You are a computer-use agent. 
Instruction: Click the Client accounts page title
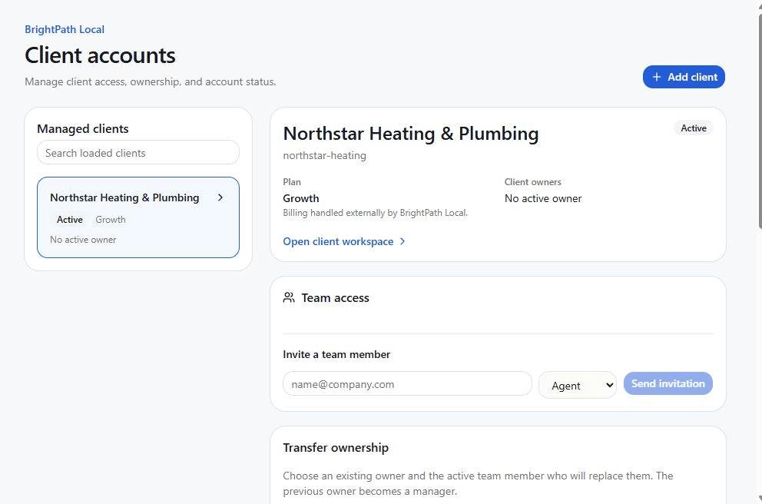click(100, 55)
